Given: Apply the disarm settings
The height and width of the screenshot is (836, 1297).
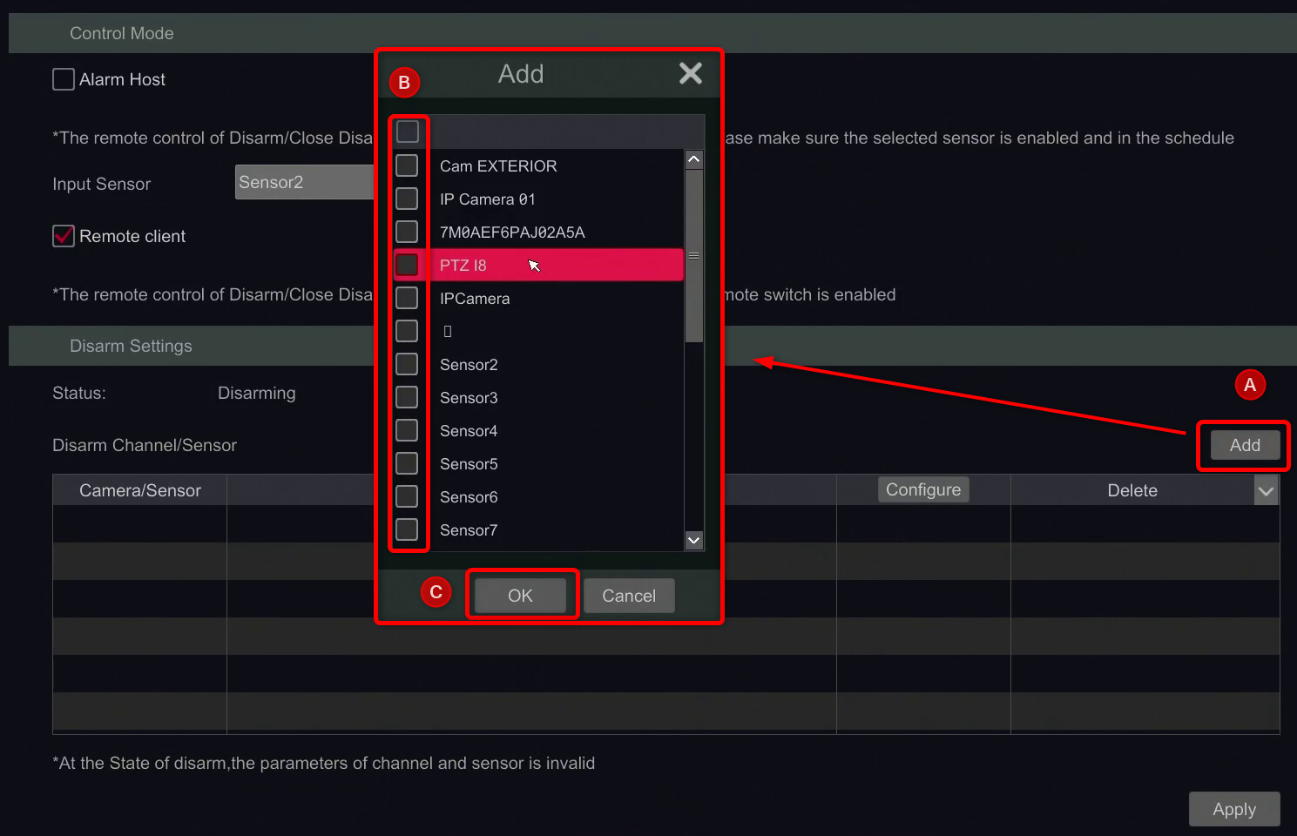Looking at the screenshot, I should pos(1233,809).
